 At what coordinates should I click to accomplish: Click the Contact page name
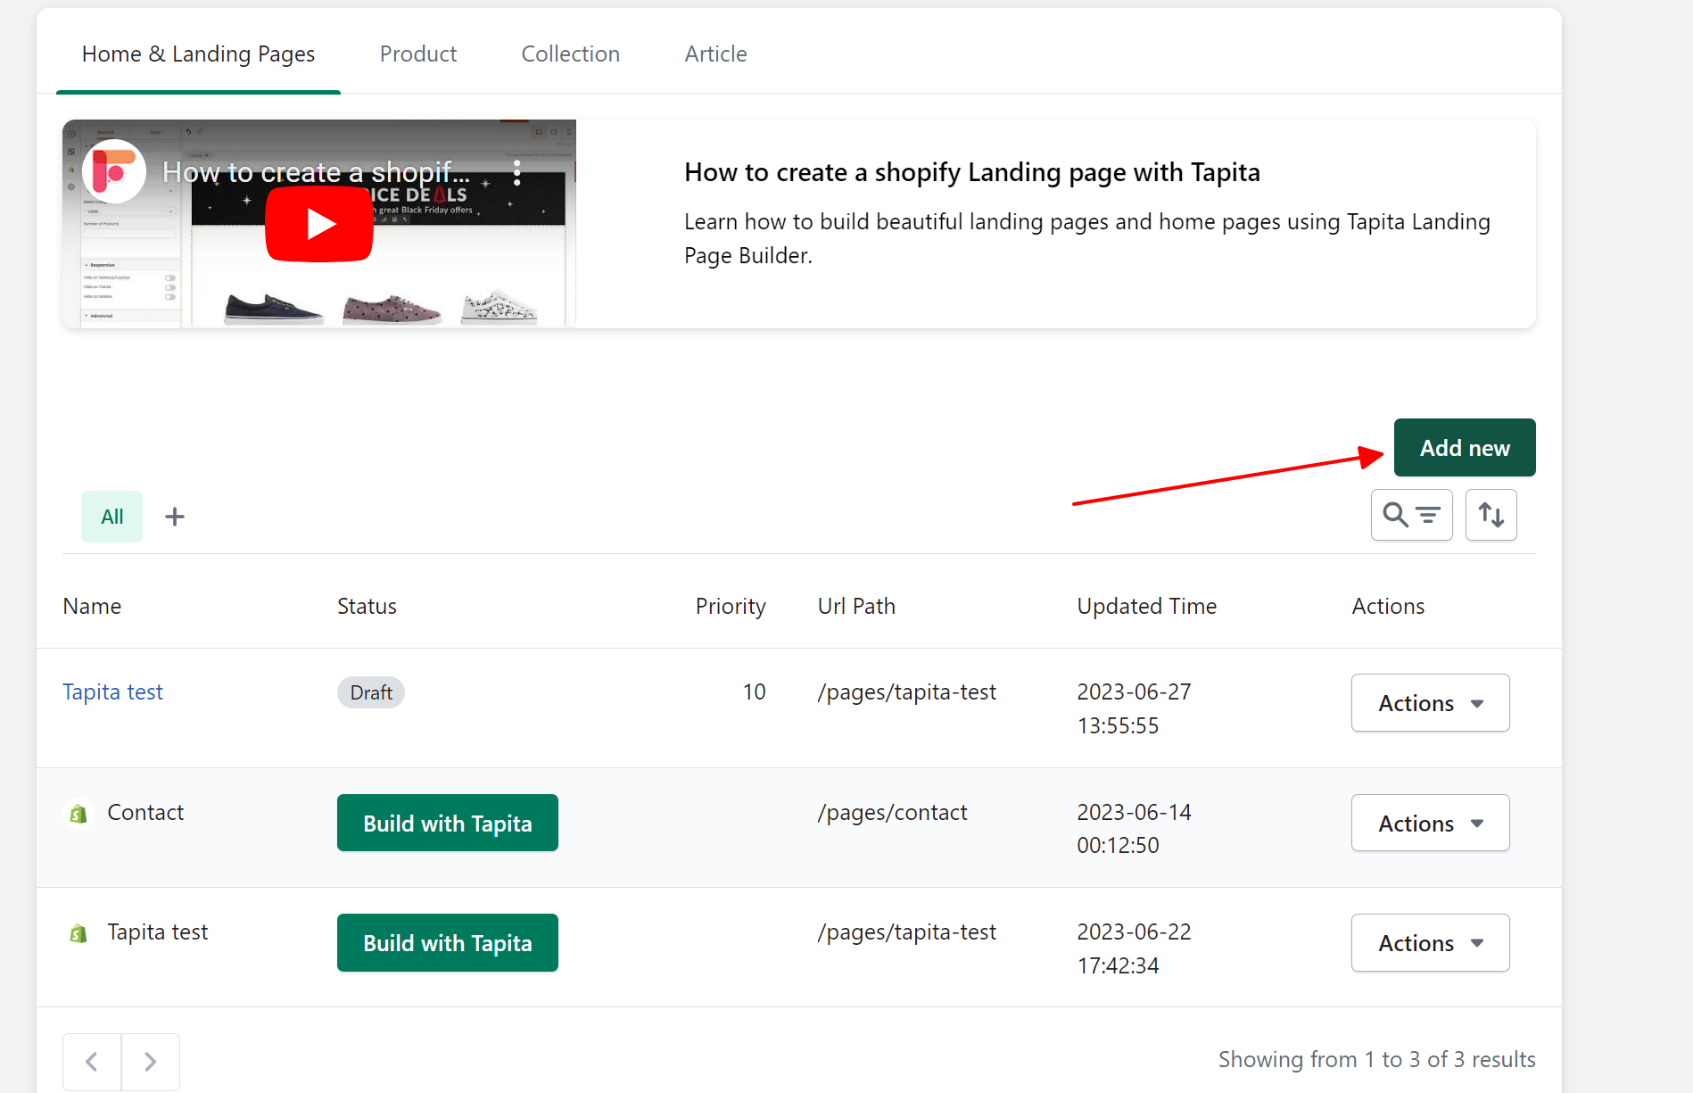point(145,813)
